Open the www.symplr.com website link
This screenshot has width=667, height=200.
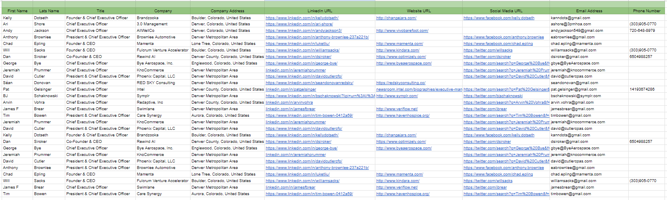(x=397, y=96)
